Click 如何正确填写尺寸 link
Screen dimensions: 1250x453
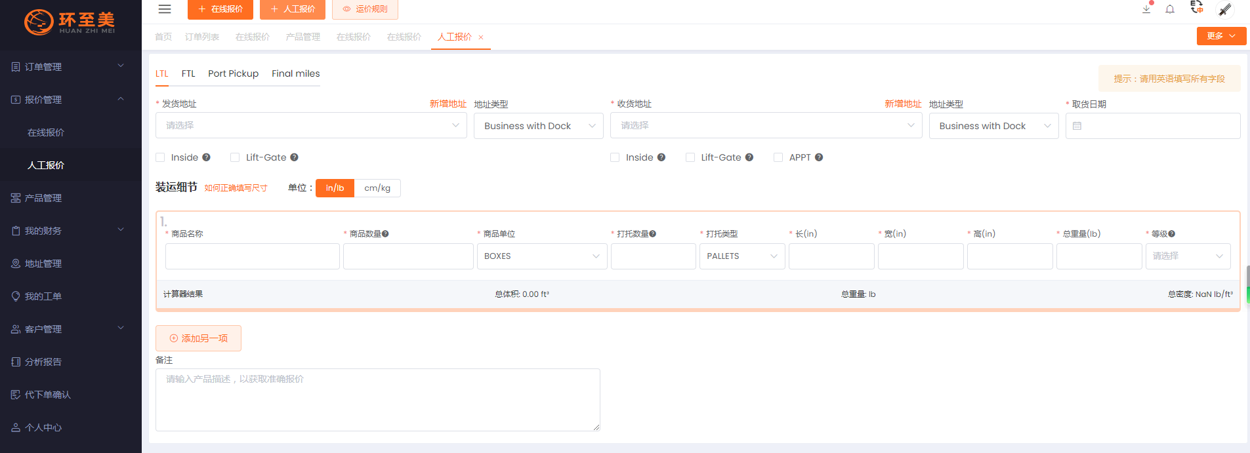tap(236, 188)
